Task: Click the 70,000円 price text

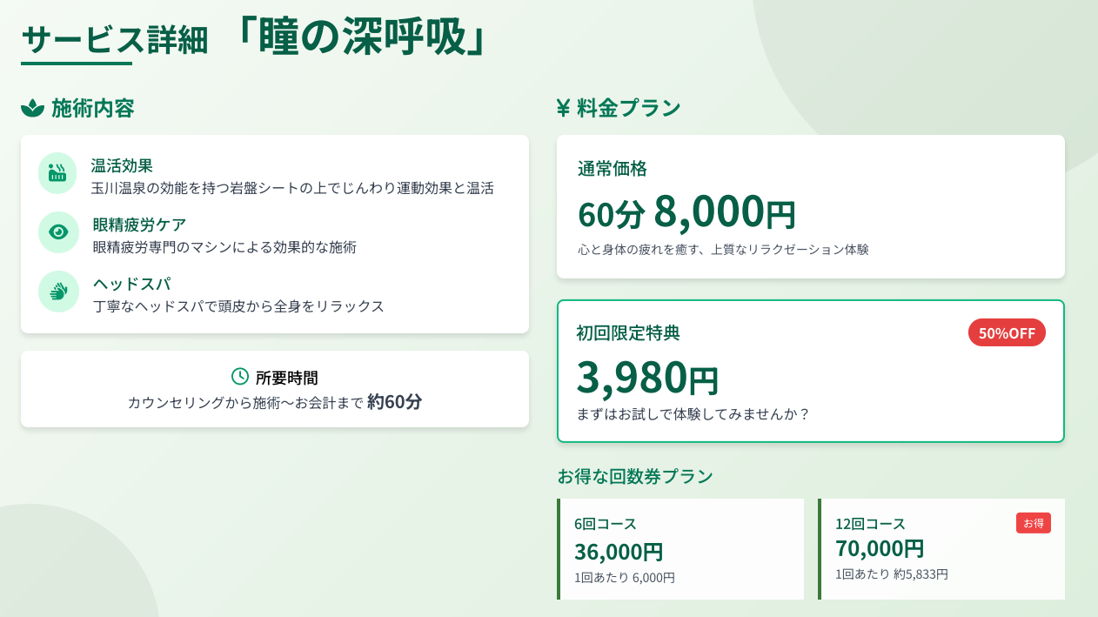Action: point(880,548)
